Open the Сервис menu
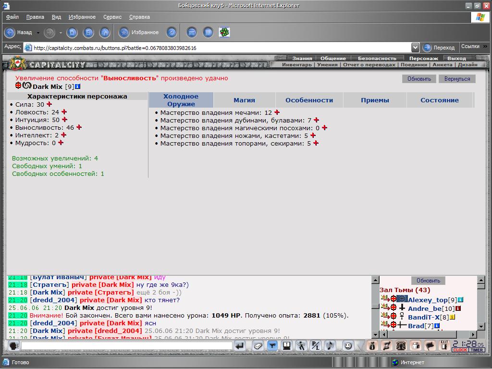The image size is (492, 369). click(x=112, y=17)
